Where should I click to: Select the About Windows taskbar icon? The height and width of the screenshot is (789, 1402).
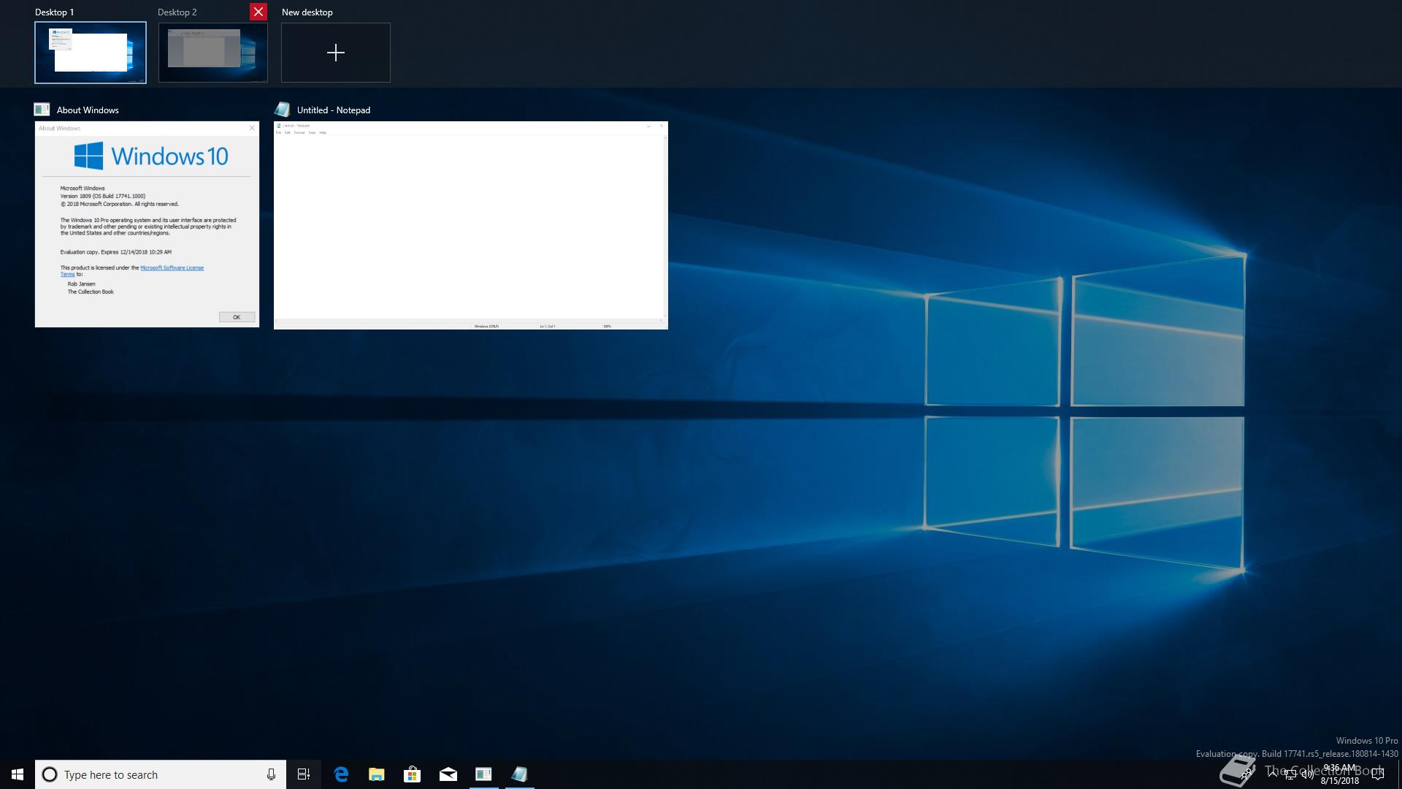point(483,774)
